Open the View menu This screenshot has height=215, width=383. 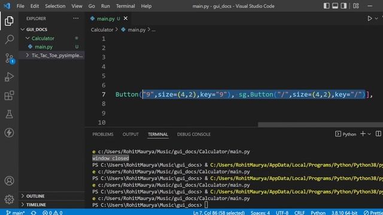tap(77, 6)
